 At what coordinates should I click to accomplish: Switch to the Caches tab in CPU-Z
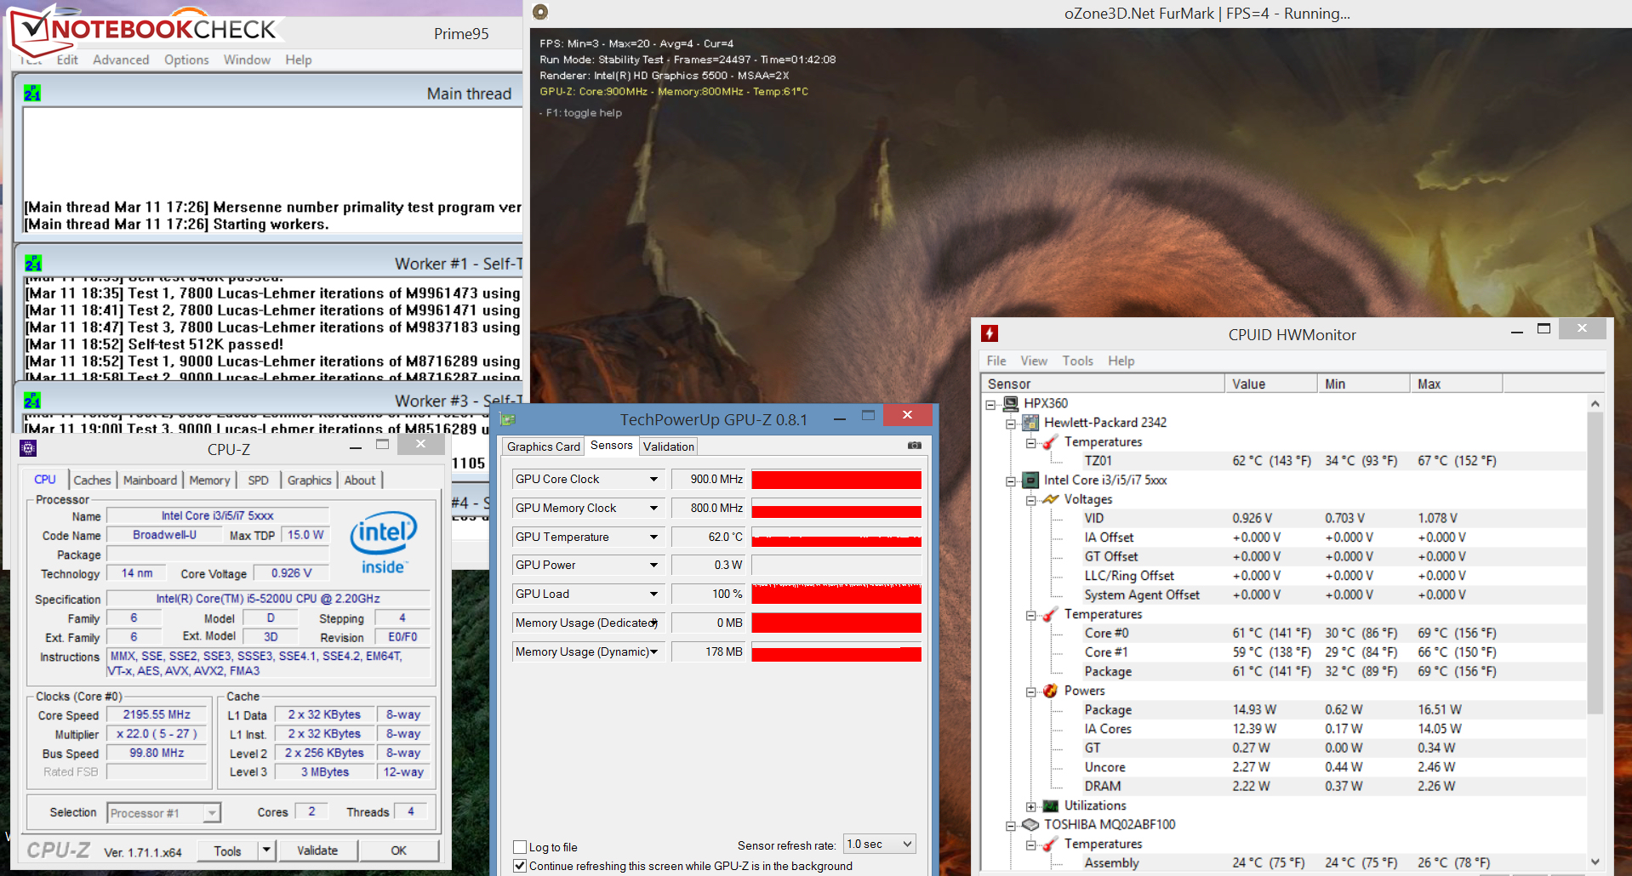(92, 481)
